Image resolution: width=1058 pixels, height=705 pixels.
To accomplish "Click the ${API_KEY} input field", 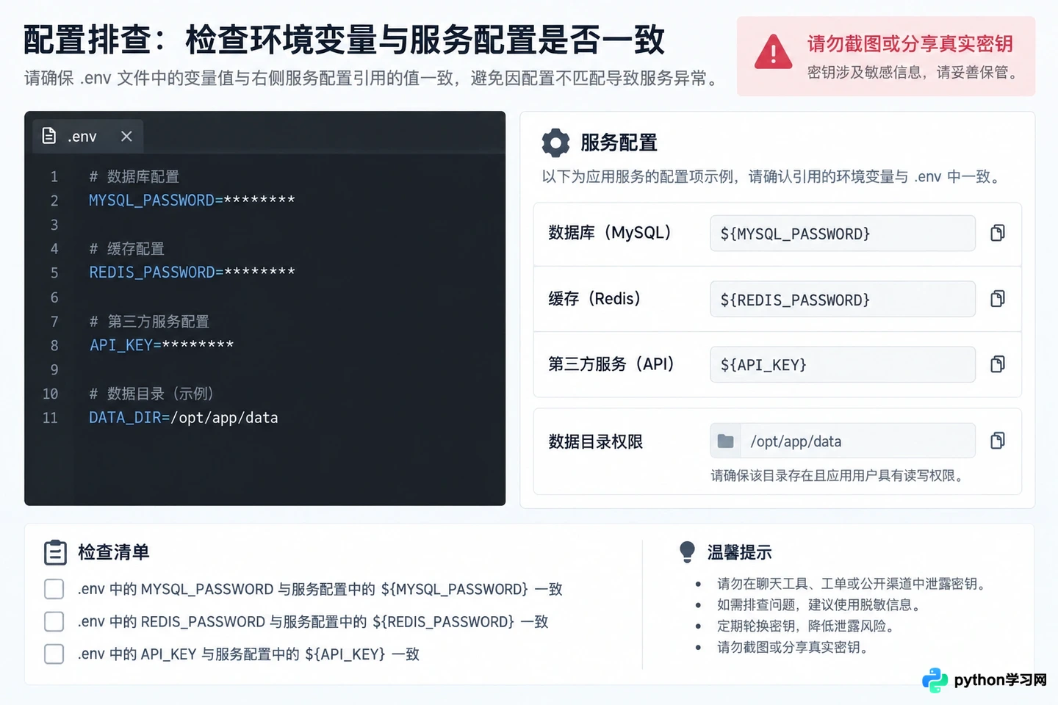I will tap(843, 364).
